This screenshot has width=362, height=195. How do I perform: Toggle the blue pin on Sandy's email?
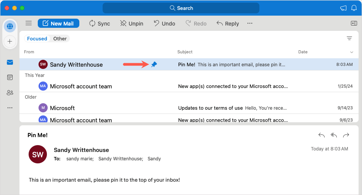coord(154,64)
